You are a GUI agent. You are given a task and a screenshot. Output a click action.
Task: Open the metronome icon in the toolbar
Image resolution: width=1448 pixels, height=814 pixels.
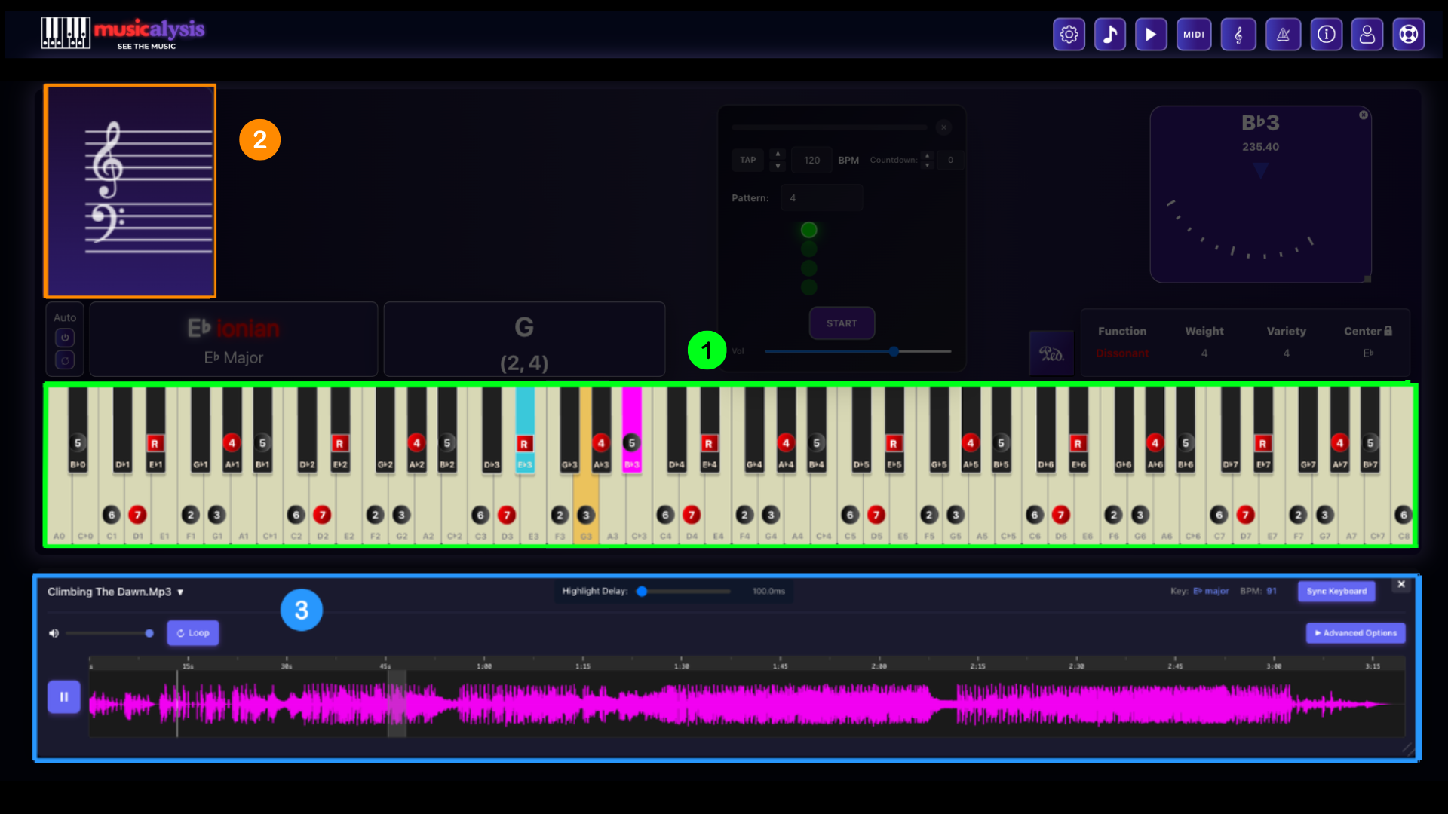[1283, 34]
